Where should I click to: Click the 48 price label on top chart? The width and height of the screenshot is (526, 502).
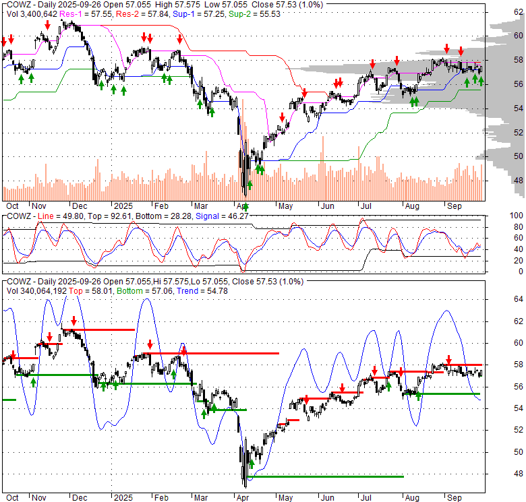(519, 181)
